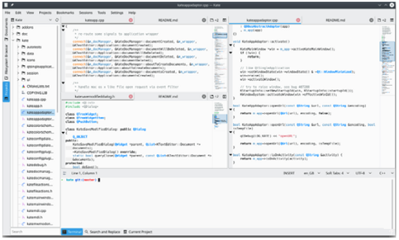
Task: Expand the addons folder
Action: point(13,27)
